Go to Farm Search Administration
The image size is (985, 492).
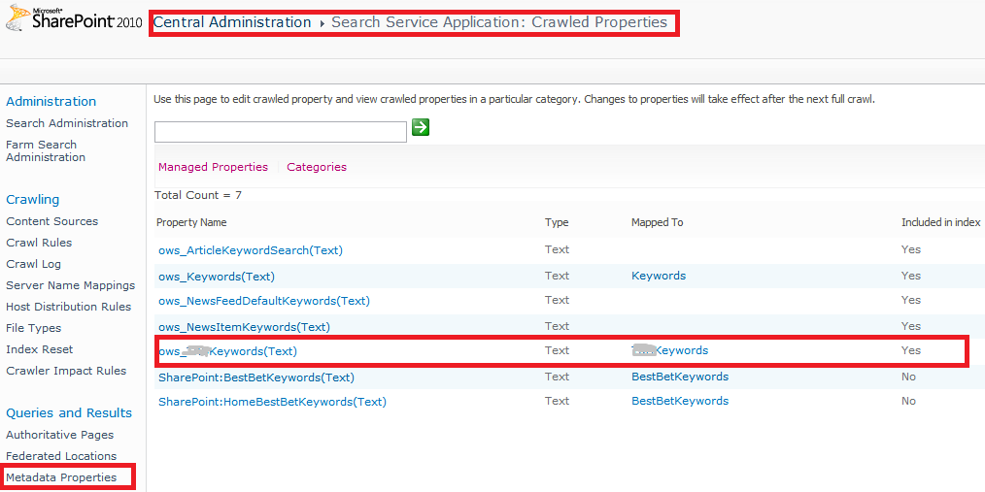click(46, 151)
